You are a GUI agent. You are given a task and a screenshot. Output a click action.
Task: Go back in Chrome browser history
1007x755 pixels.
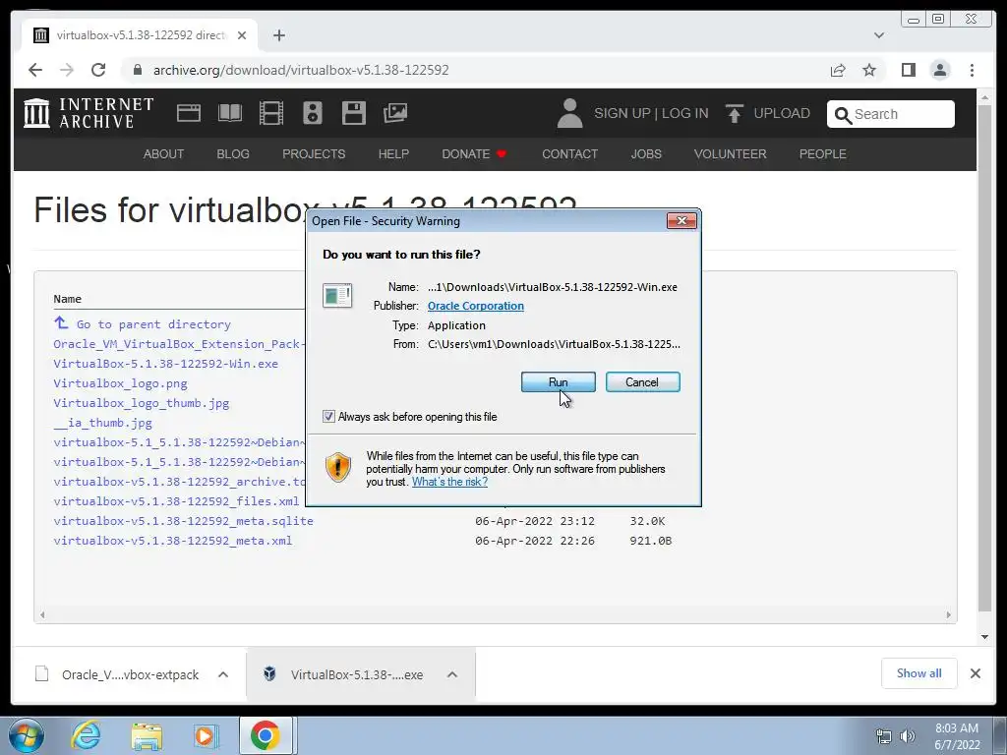pos(35,70)
